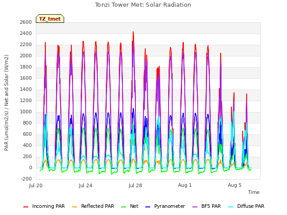Screen dimensions: 287x215
Task: Click the Pyranometer legend label
Action: 170,206
